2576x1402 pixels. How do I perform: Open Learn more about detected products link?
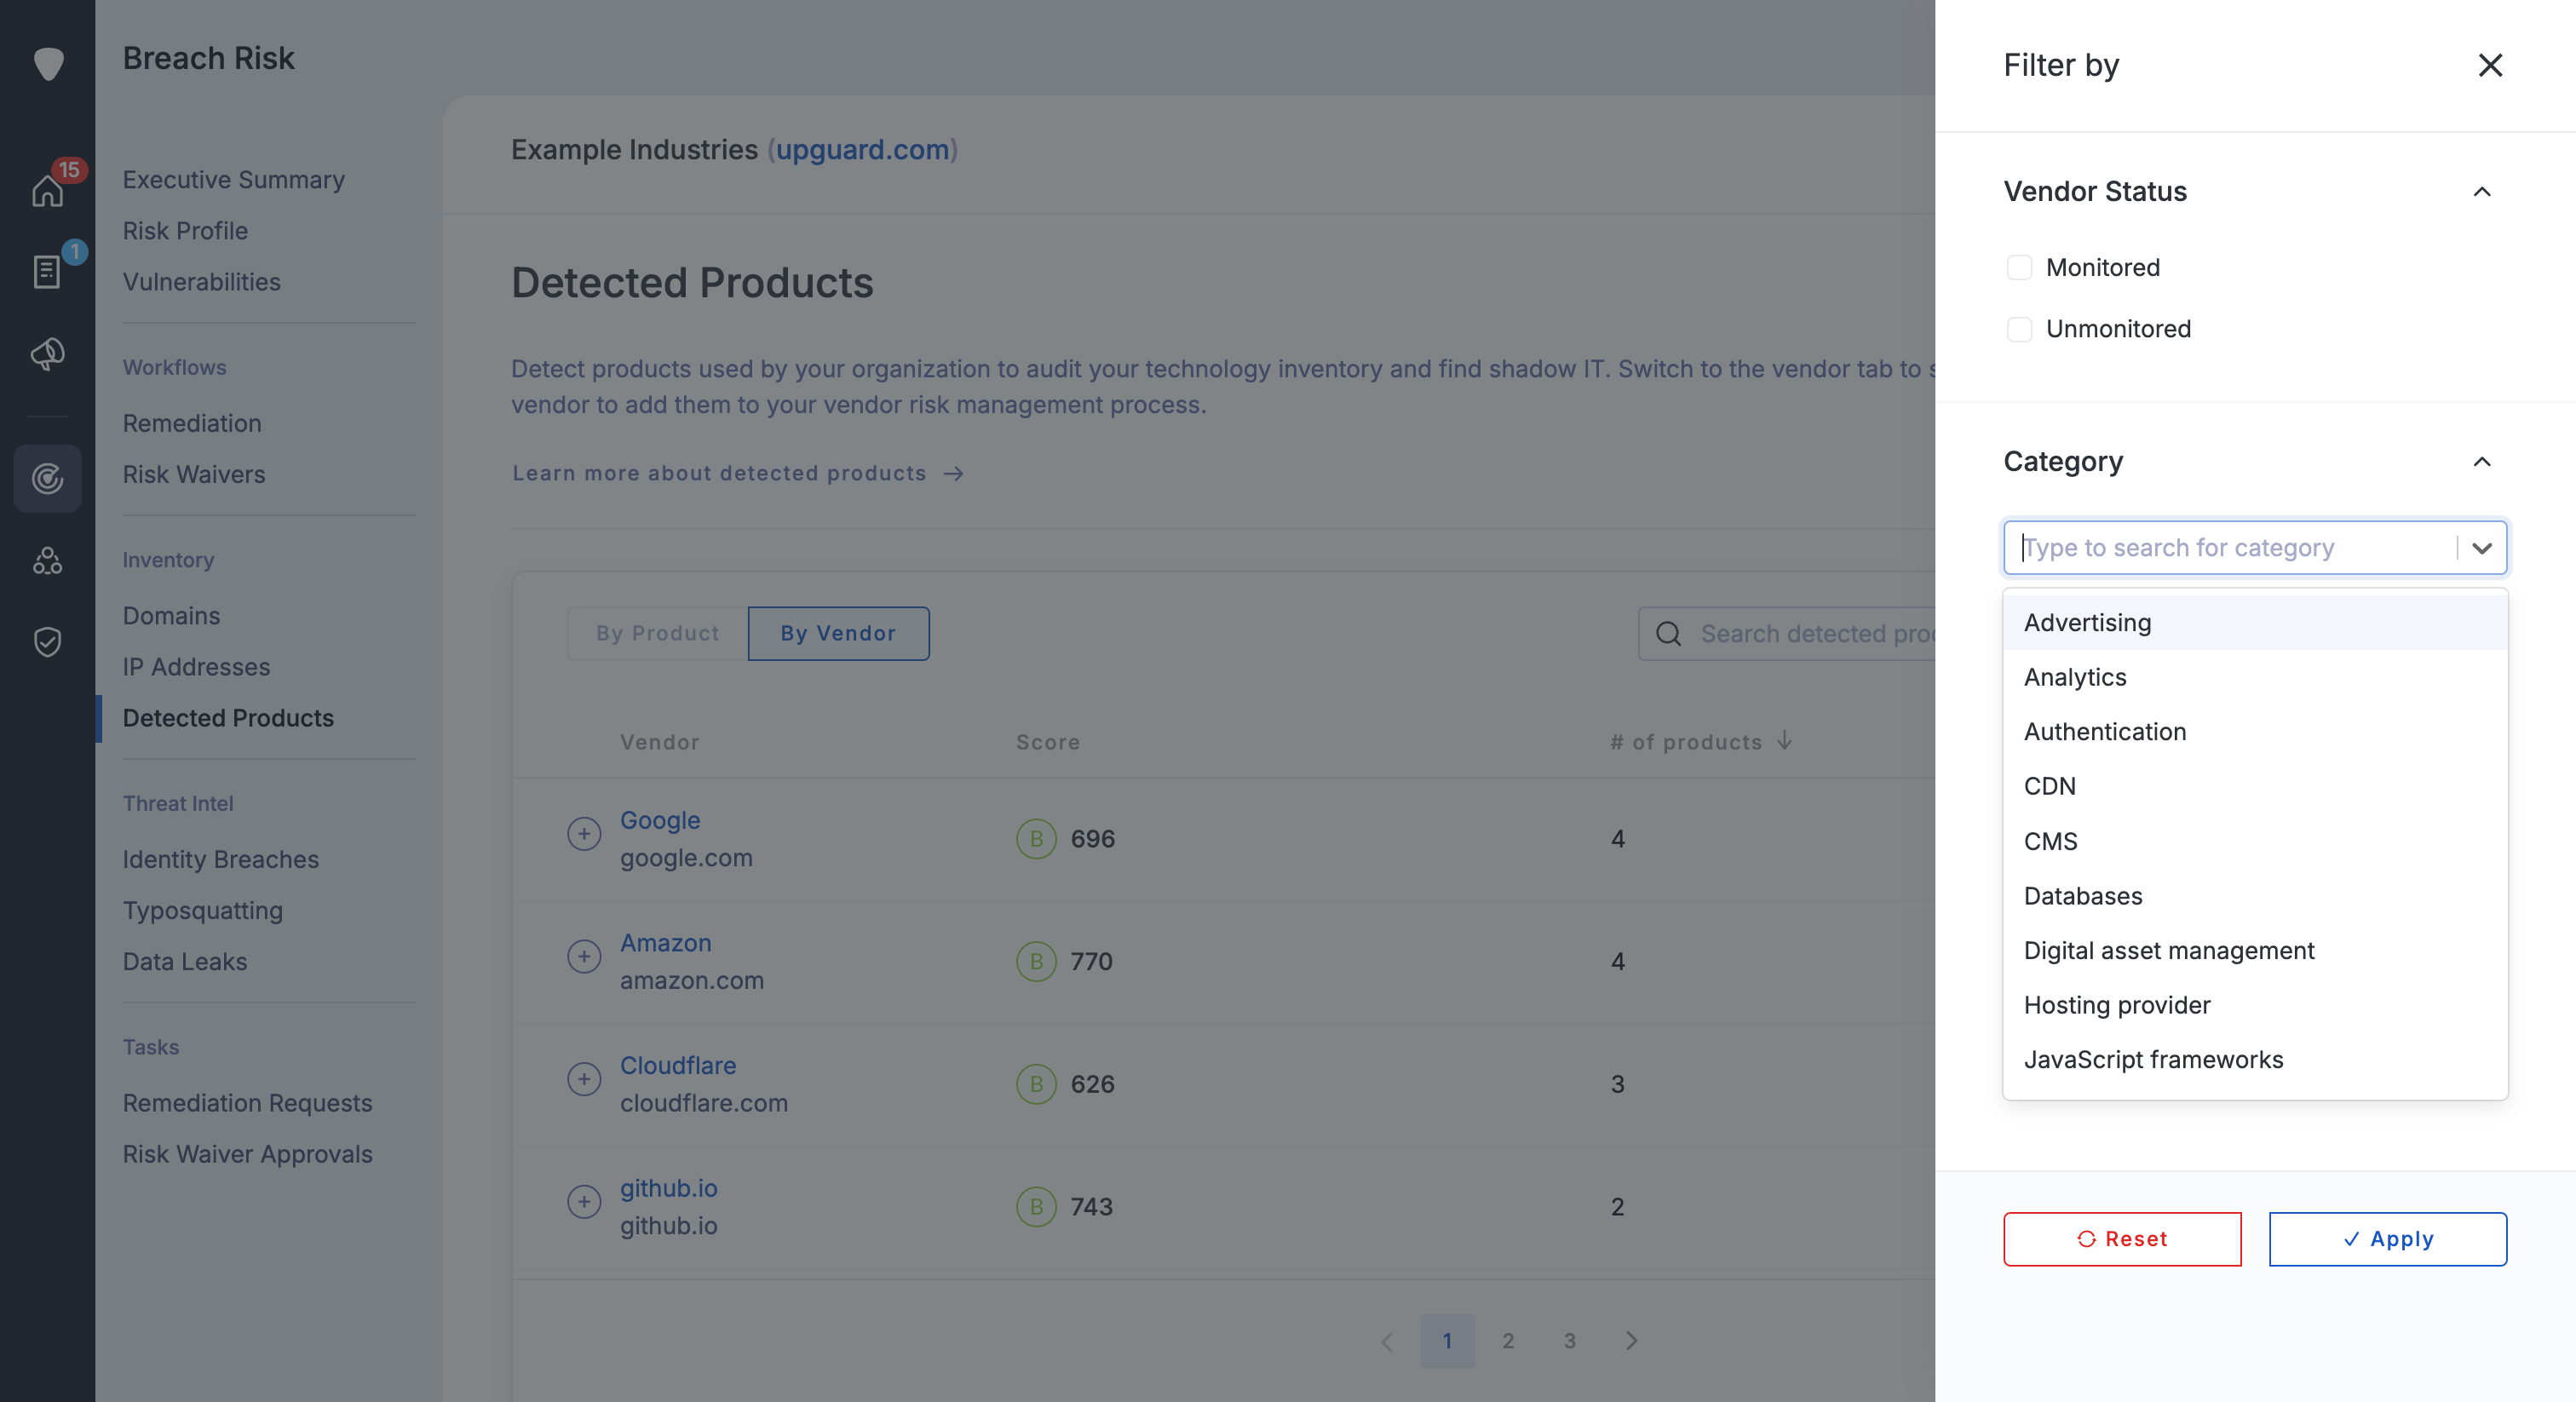click(738, 474)
